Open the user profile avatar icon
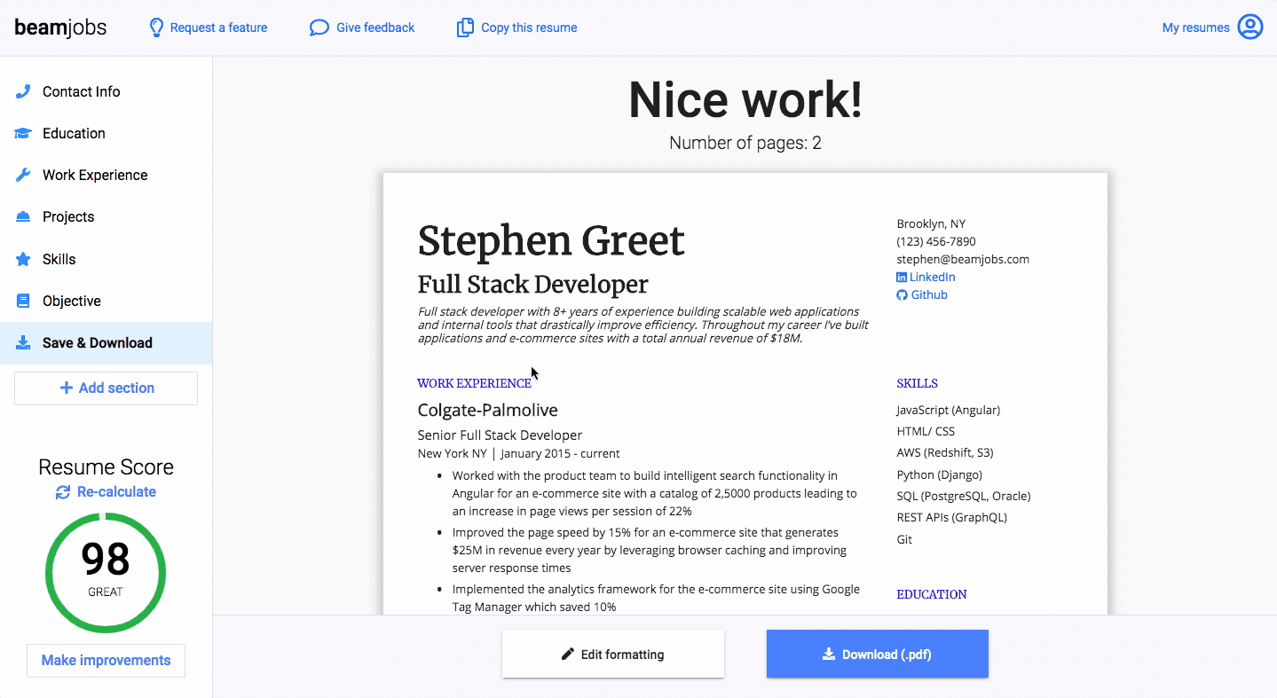The height and width of the screenshot is (698, 1277). [x=1249, y=27]
